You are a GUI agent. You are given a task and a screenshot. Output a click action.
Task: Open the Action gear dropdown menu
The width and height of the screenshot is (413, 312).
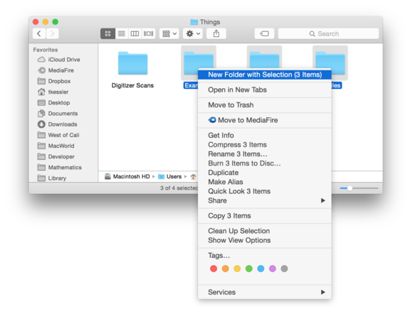pyautogui.click(x=193, y=33)
